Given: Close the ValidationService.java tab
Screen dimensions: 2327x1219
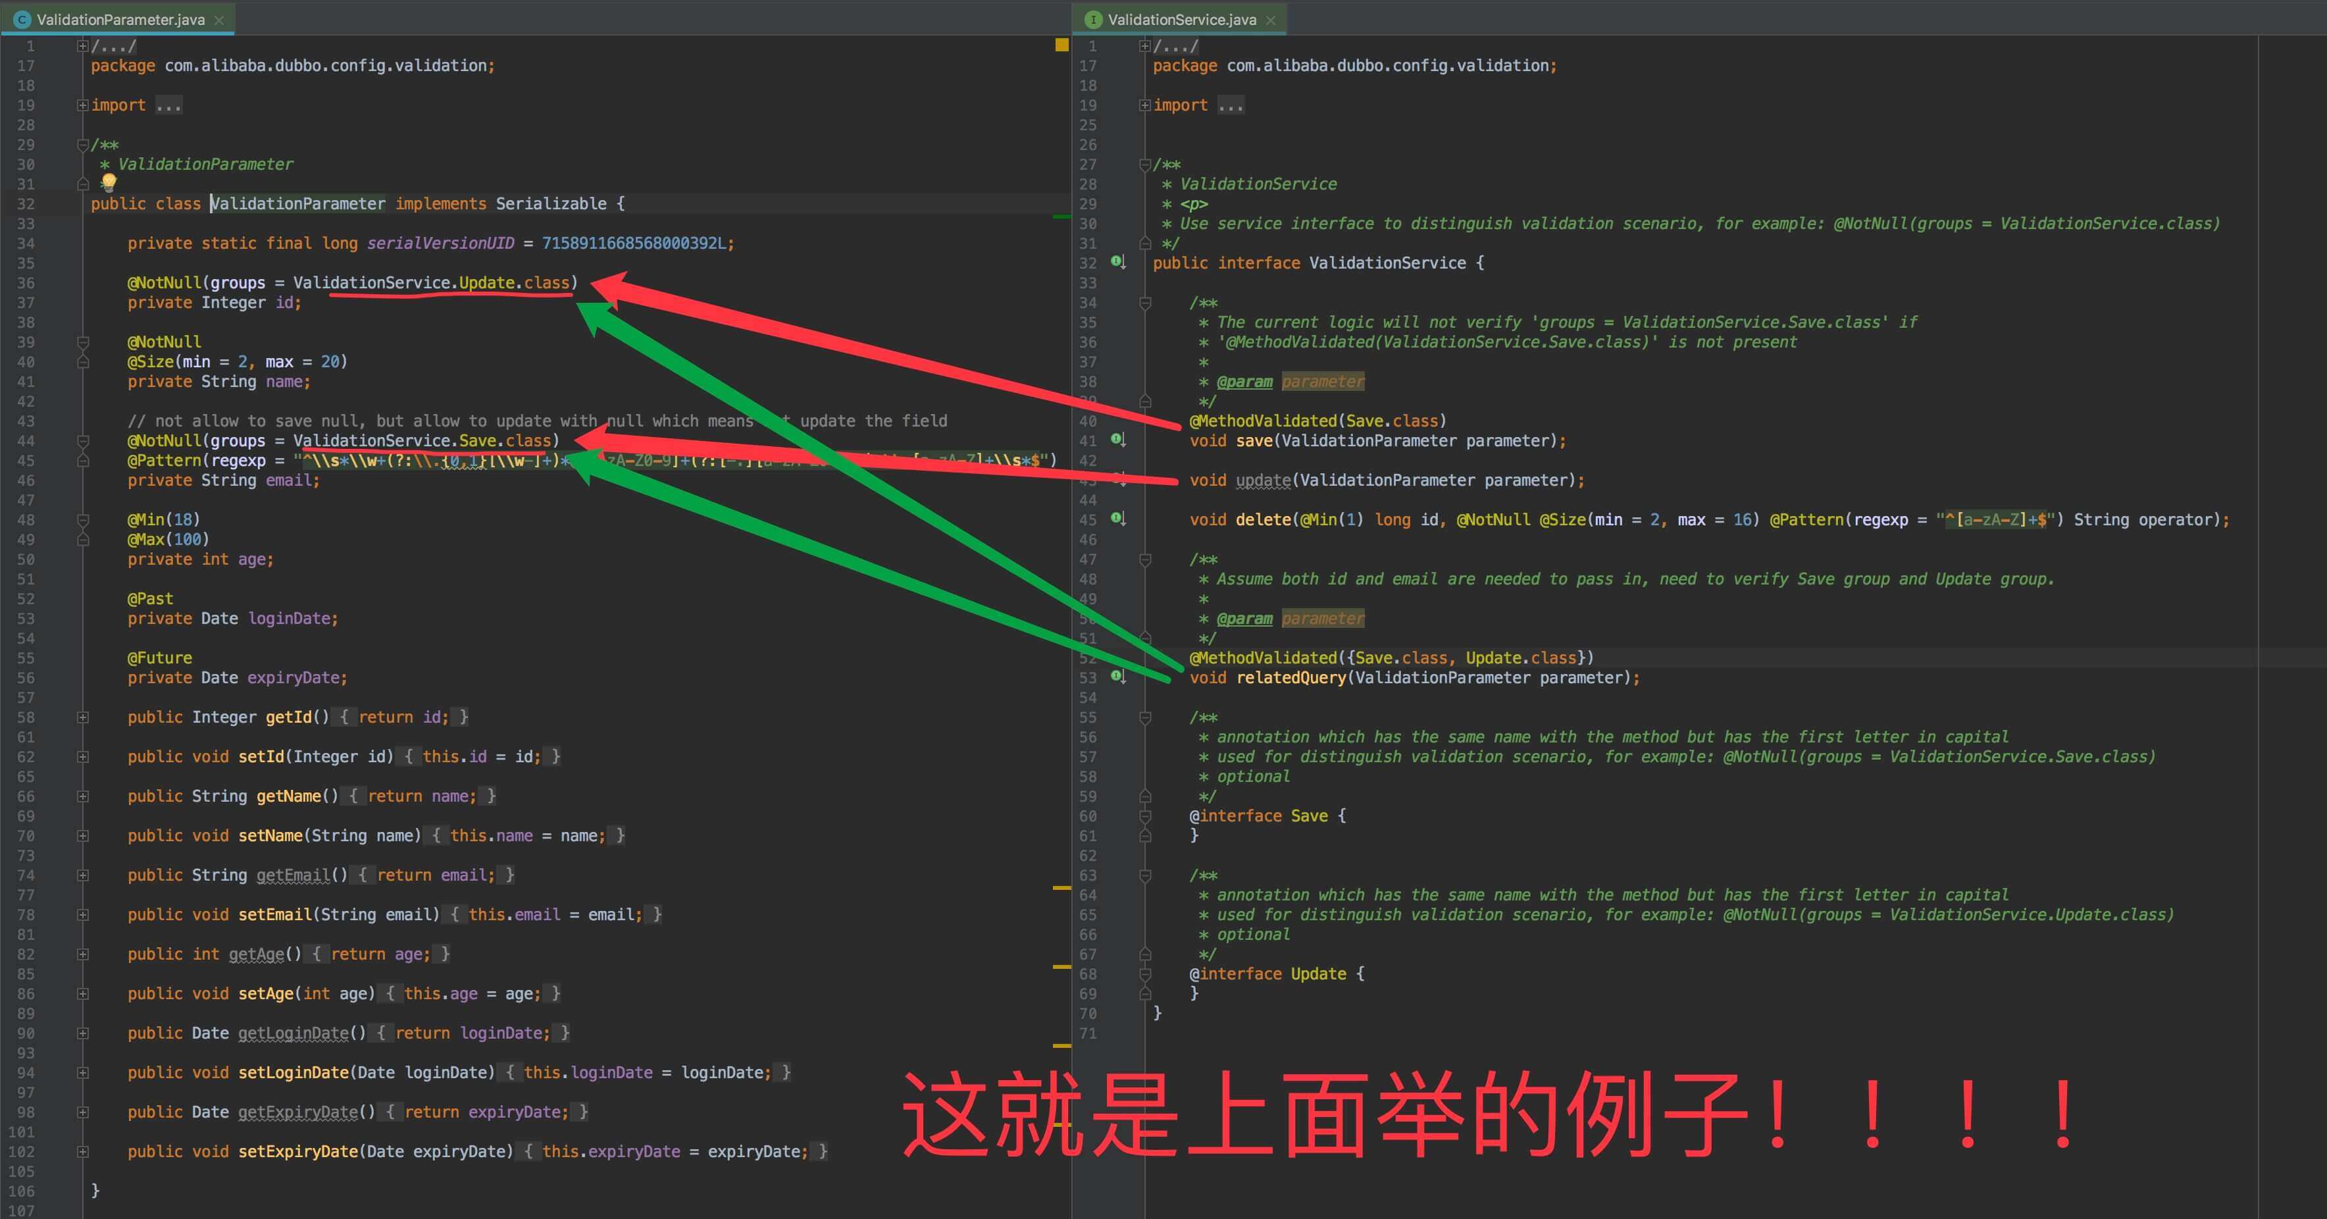Looking at the screenshot, I should click(x=1271, y=20).
